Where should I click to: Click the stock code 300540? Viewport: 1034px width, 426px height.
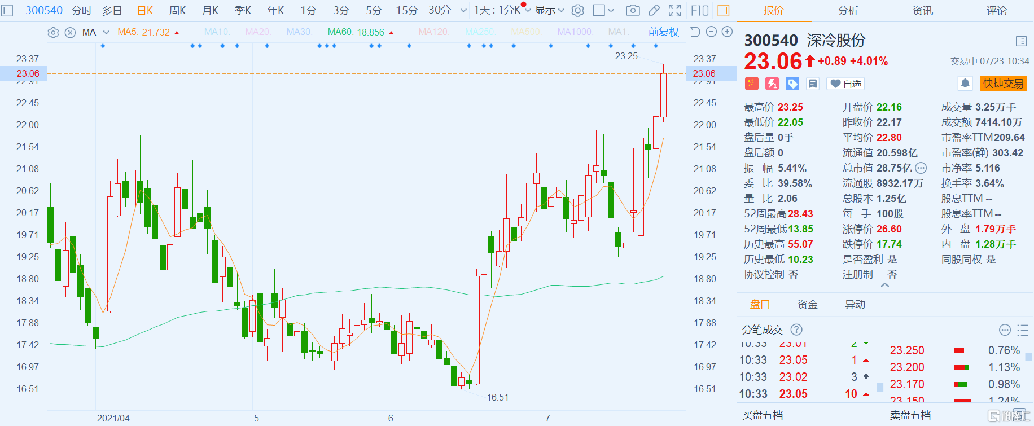44,10
